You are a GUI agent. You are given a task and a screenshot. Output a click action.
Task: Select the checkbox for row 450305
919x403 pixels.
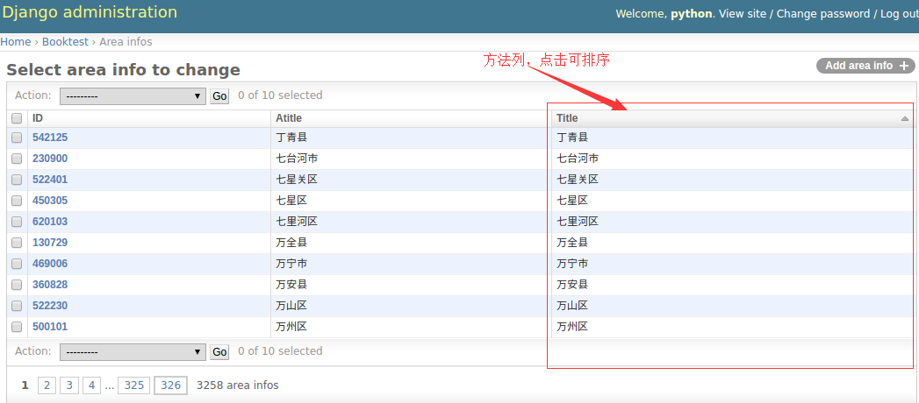pos(17,201)
